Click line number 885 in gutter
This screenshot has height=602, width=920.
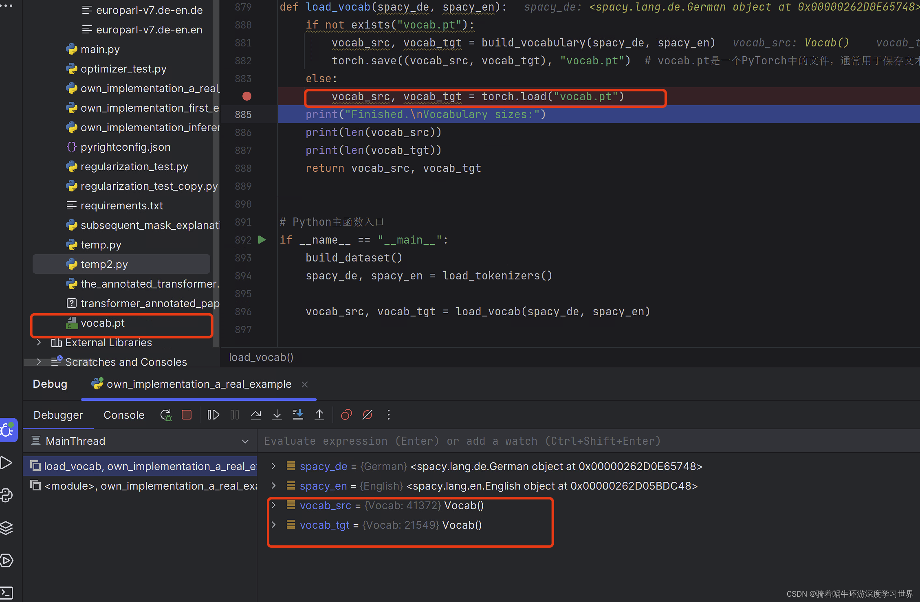(x=243, y=114)
